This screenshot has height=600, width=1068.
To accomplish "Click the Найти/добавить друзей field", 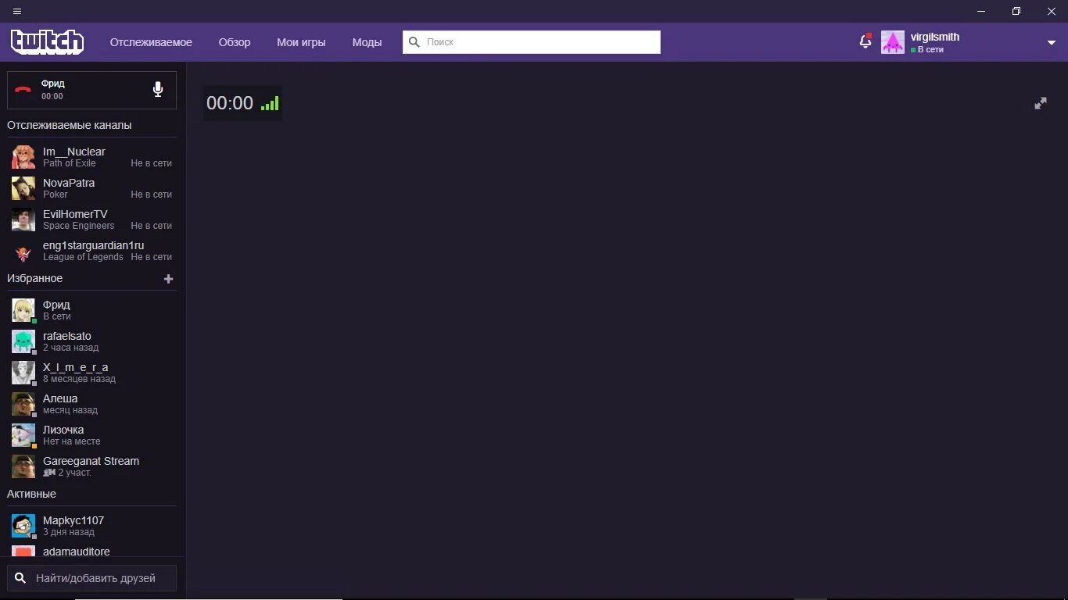I will 91,578.
